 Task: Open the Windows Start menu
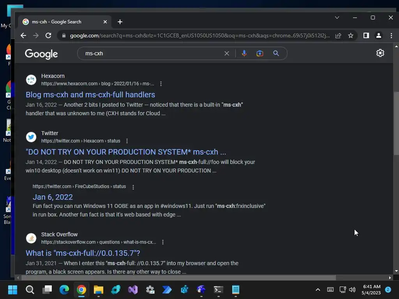pos(12,290)
